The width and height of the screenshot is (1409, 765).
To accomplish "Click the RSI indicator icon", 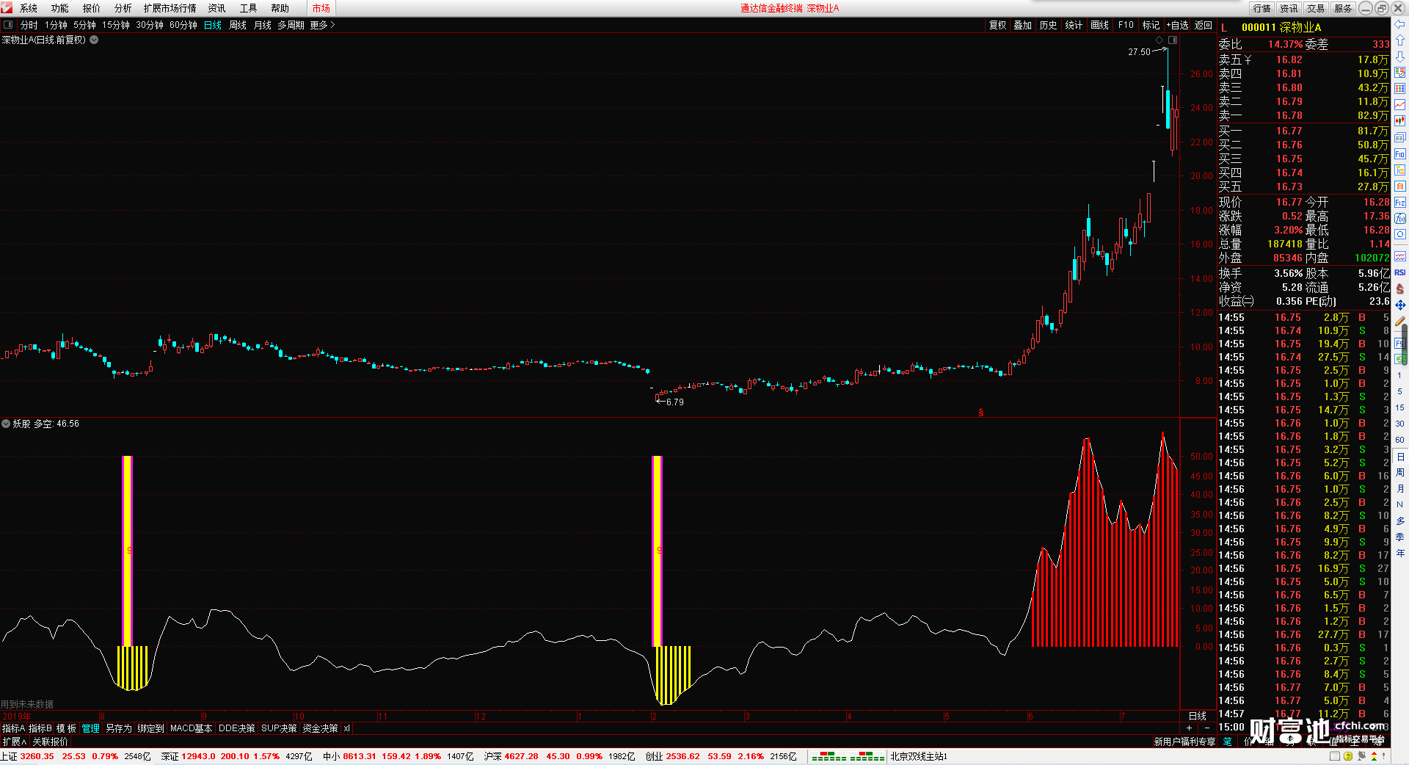I will coord(1400,272).
